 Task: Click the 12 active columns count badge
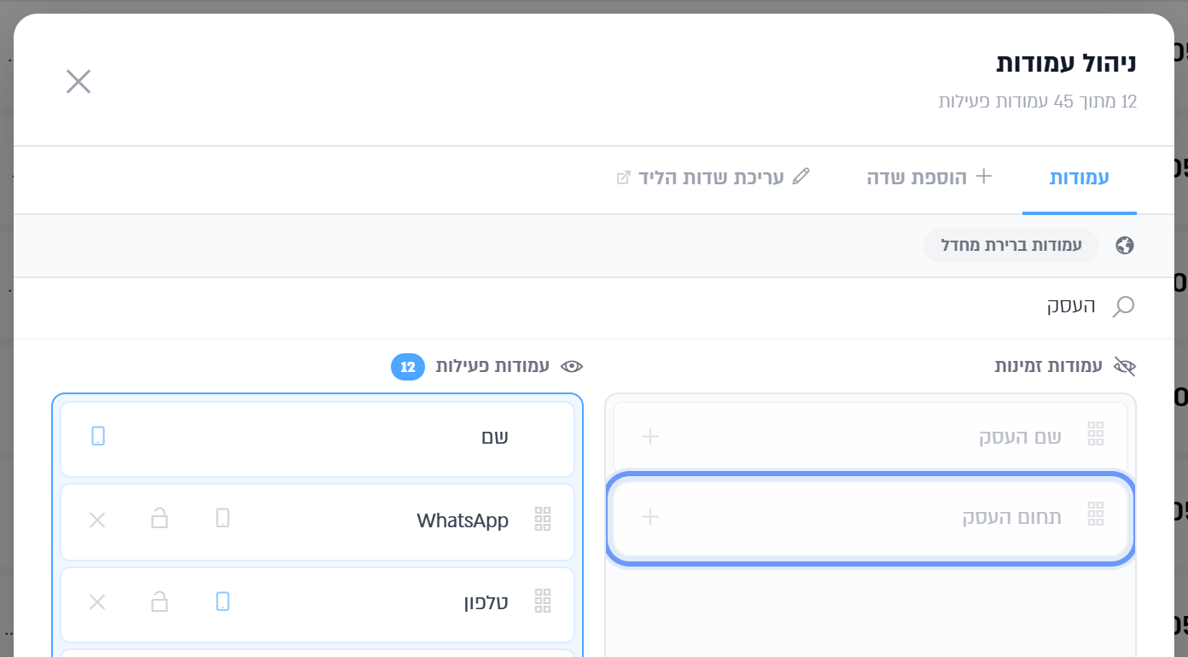click(x=408, y=367)
